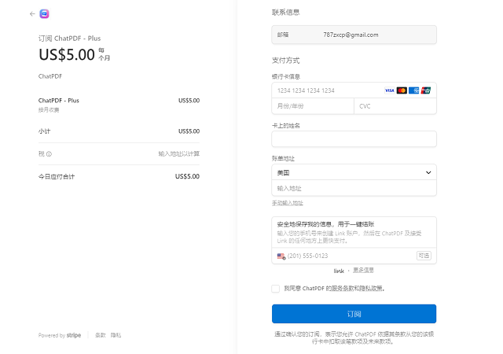Open the US flag phone country selector
Image resolution: width=503 pixels, height=354 pixels.
[x=281, y=256]
